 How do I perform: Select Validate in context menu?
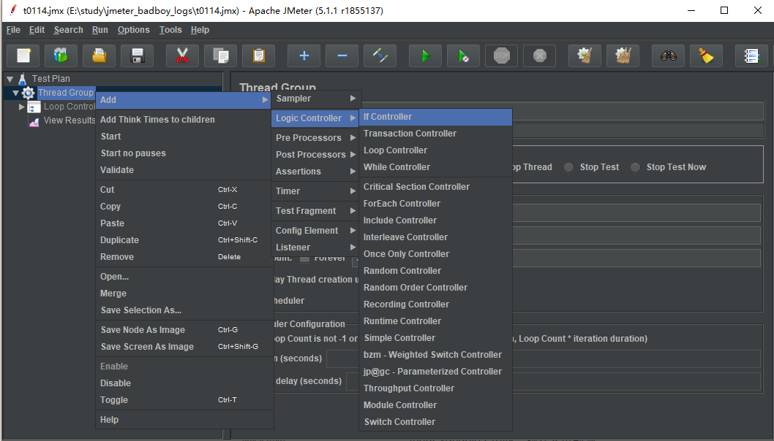tap(184, 170)
